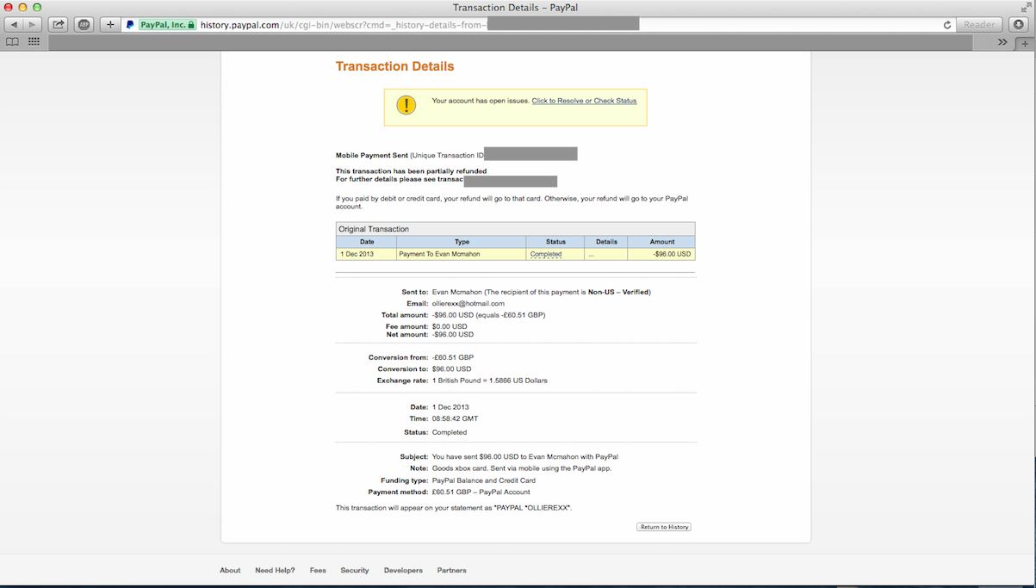Open the Security footer link
1036x588 pixels.
click(x=354, y=570)
